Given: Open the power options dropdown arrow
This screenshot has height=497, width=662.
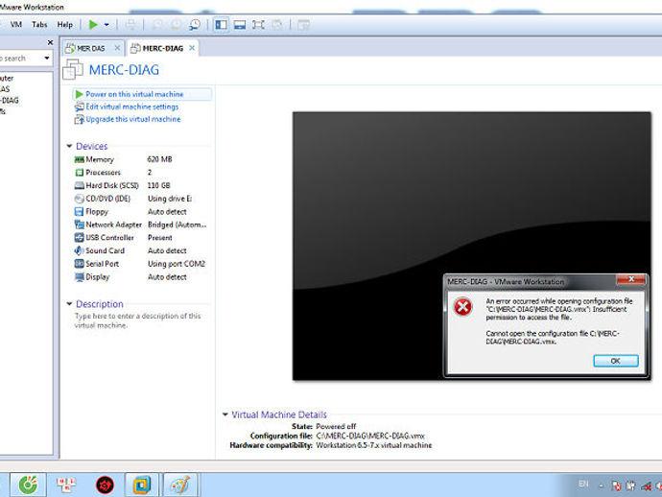Looking at the screenshot, I should point(106,25).
